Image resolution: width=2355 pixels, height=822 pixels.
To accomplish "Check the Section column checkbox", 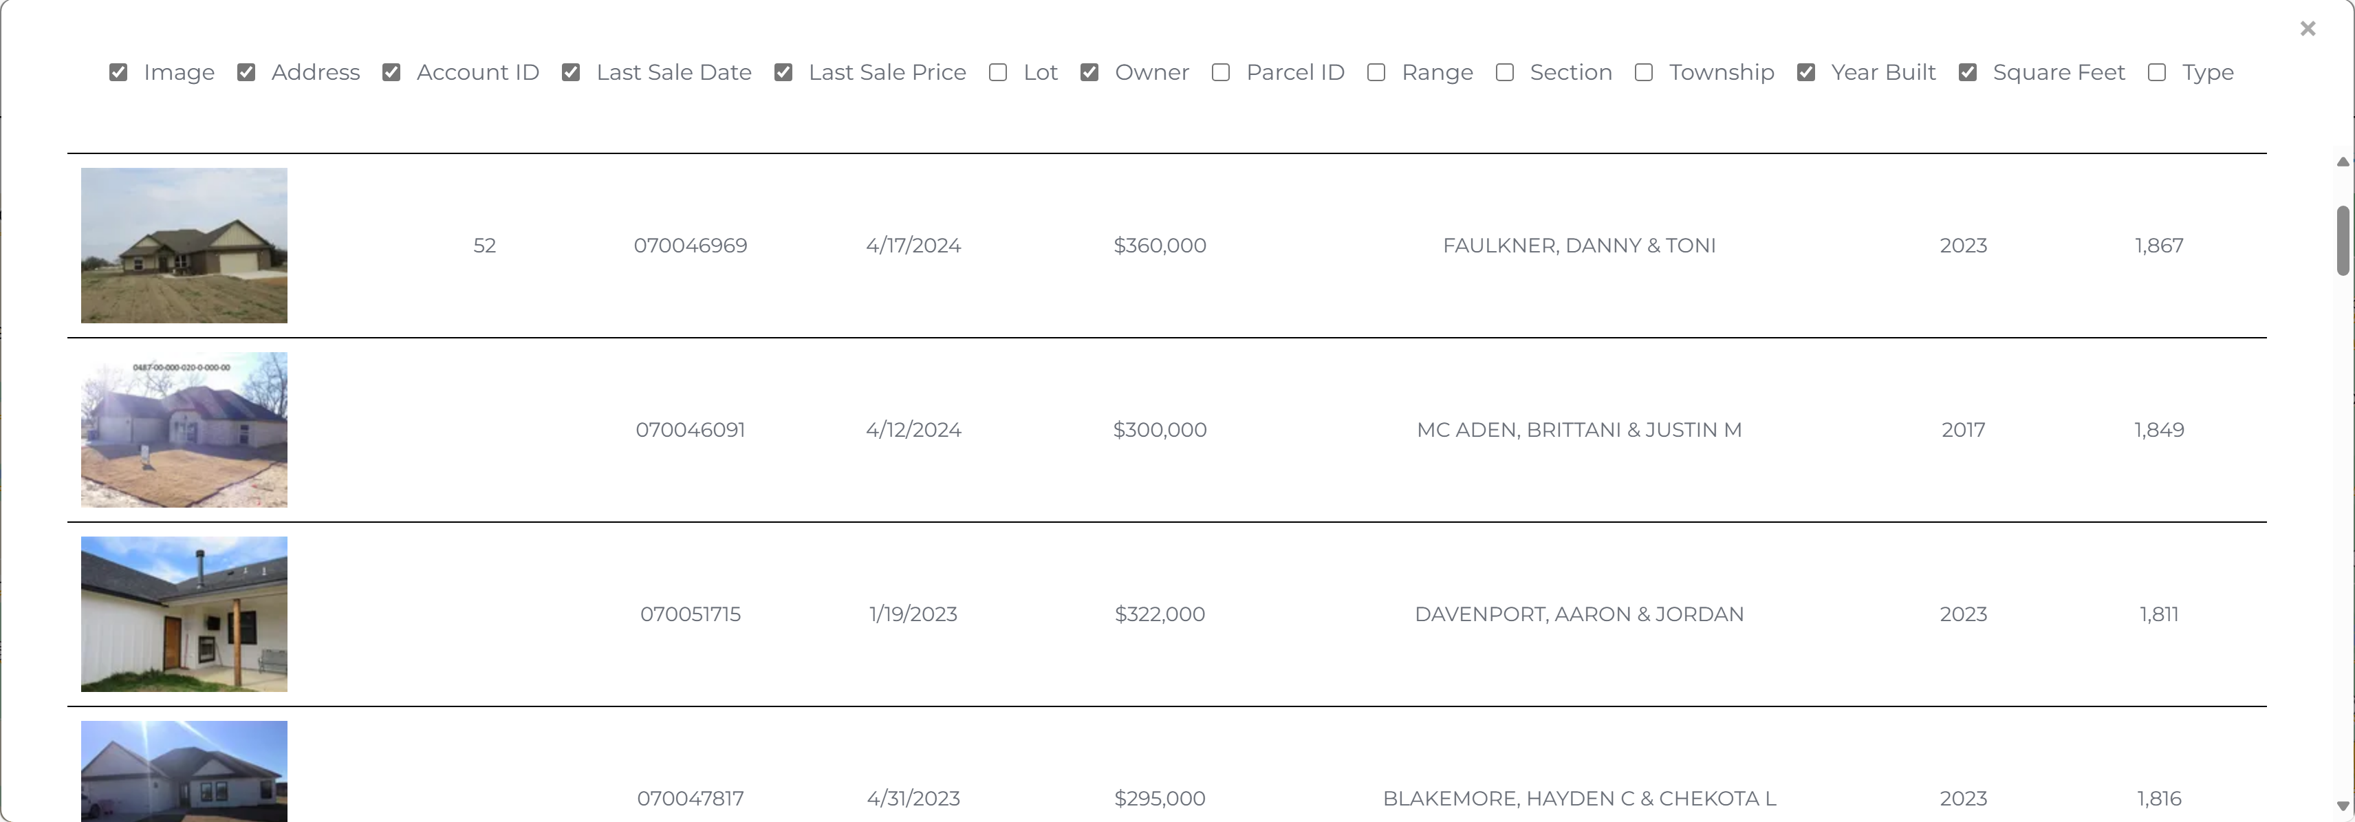I will point(1505,72).
